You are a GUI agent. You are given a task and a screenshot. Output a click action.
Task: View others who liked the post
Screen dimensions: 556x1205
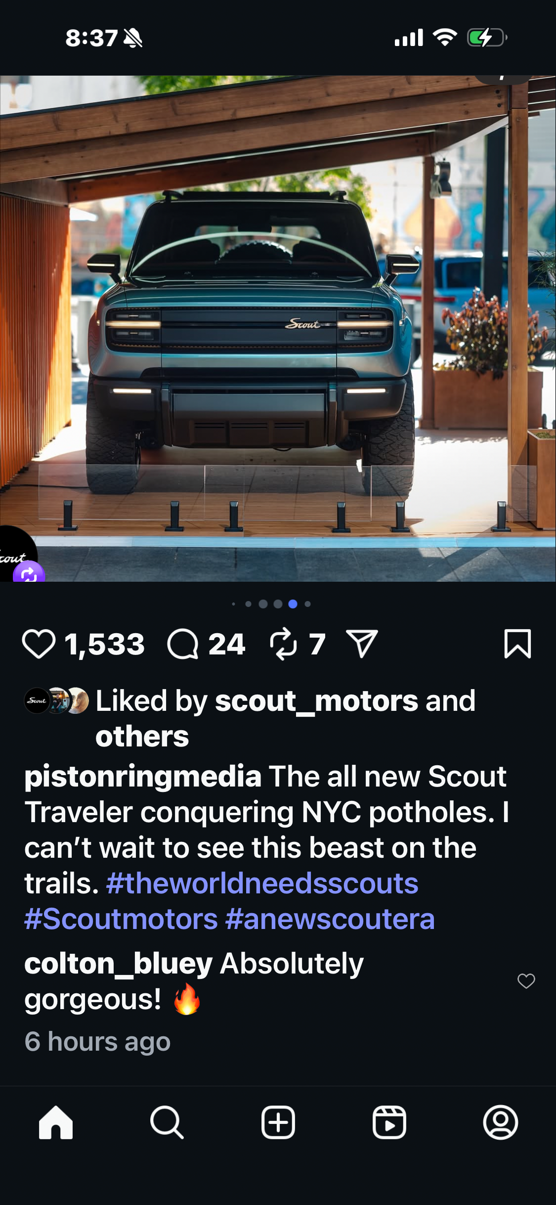coord(142,737)
